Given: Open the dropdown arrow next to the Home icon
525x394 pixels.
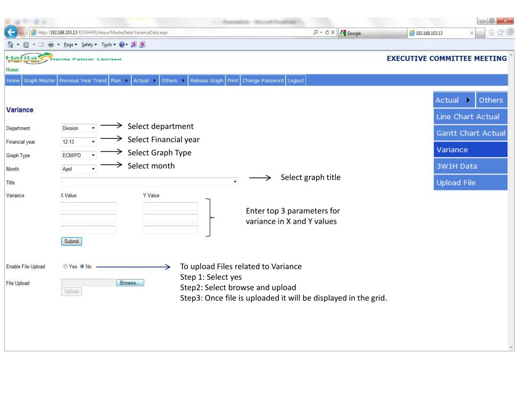Looking at the screenshot, I should [x=18, y=45].
